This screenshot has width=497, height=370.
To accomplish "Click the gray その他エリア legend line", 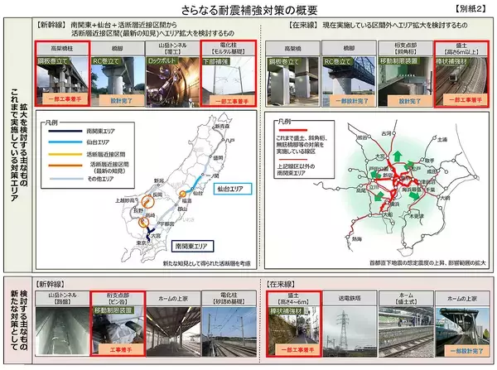I will tap(66, 179).
